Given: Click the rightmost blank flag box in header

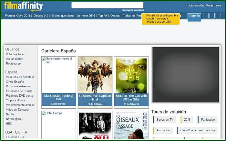Looking at the screenshot, I should tap(218, 16).
